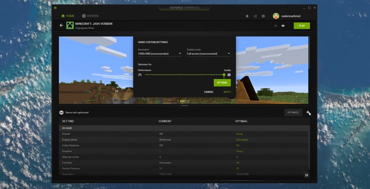Open the Display mode dropdown
The width and height of the screenshot is (370, 189).
209,54
